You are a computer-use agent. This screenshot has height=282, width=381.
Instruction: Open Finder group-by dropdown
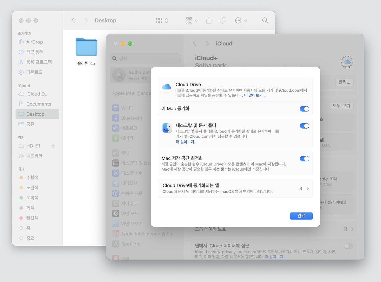pyautogui.click(x=191, y=20)
